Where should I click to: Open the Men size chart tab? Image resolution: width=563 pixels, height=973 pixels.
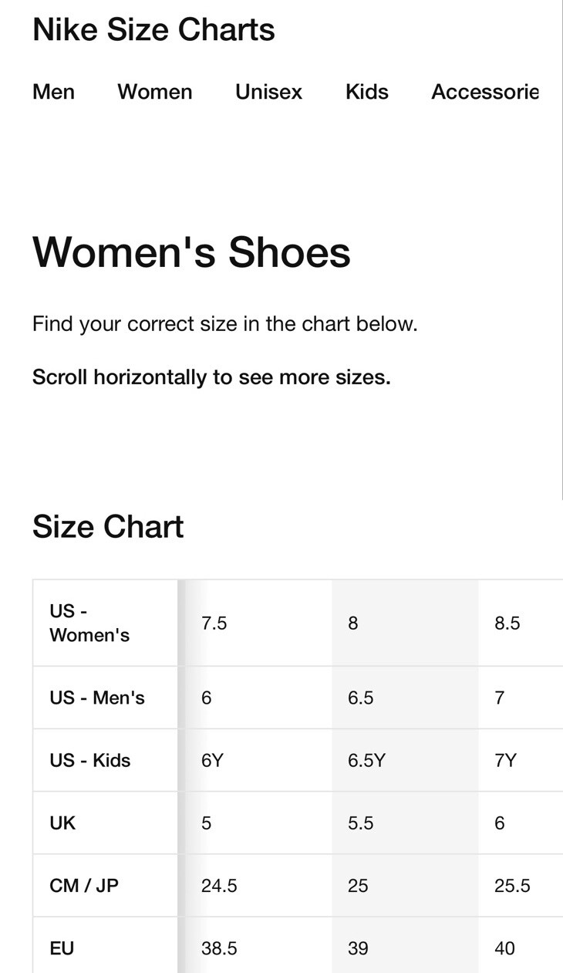(53, 92)
